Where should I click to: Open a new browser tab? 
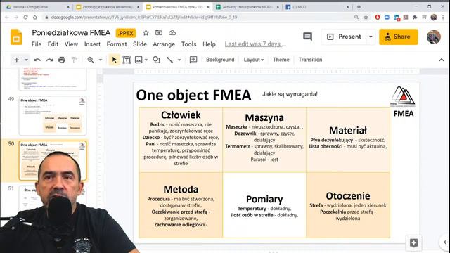coord(359,7)
